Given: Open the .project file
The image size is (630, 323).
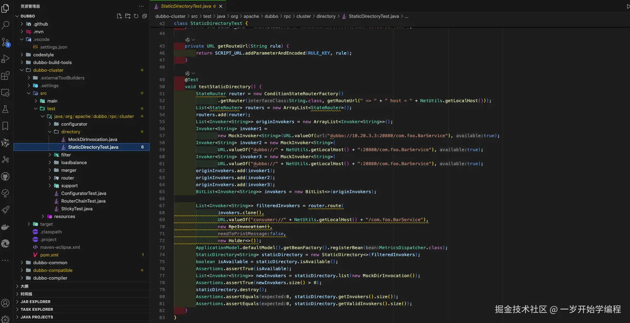Looking at the screenshot, I should click(x=48, y=239).
